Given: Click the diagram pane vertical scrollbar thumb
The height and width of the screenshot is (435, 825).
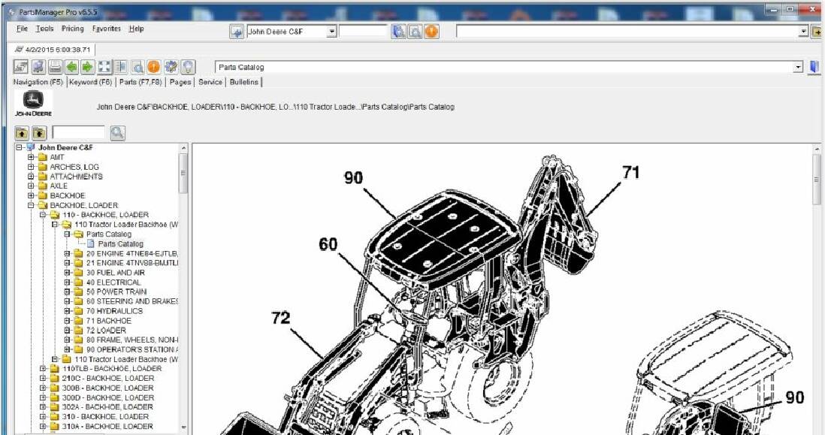Looking at the screenshot, I should tap(817, 180).
